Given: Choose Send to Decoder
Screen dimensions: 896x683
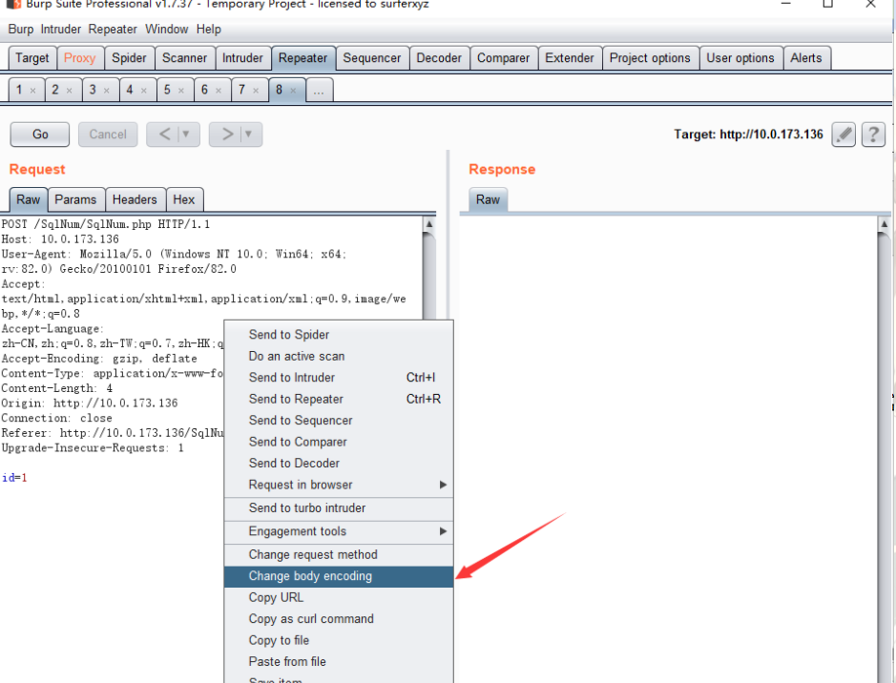Looking at the screenshot, I should pos(339,464).
